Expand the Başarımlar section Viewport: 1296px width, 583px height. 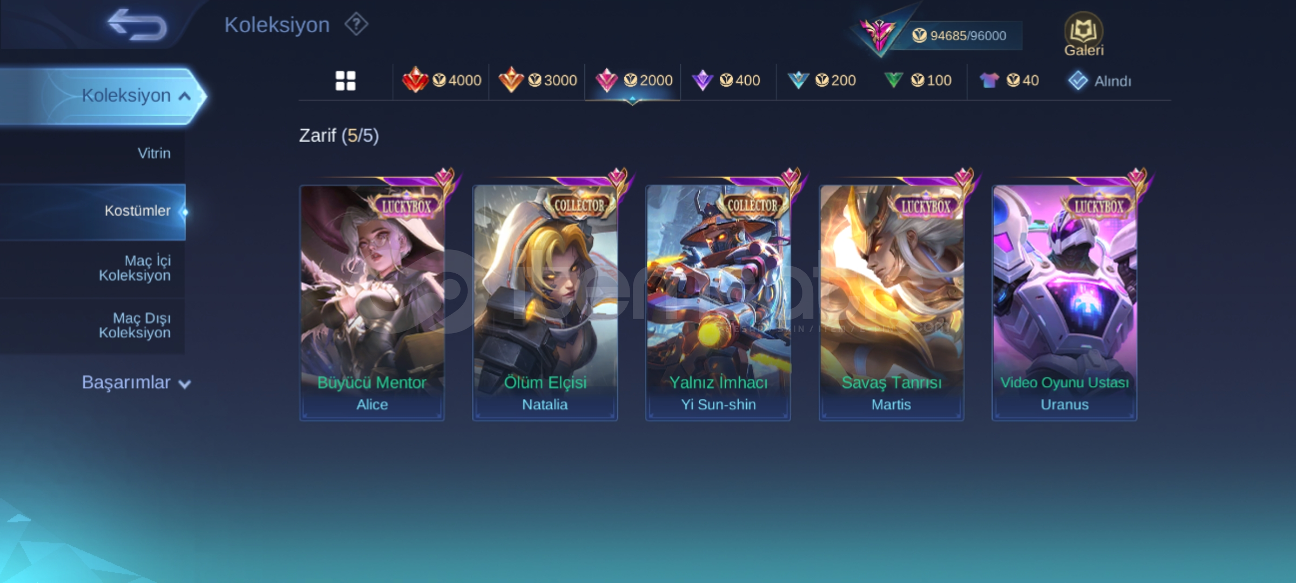tap(136, 383)
